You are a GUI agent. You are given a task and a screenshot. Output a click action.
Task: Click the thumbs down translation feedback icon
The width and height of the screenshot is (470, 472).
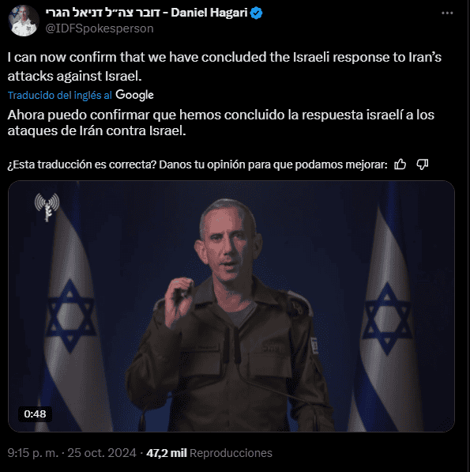(422, 164)
